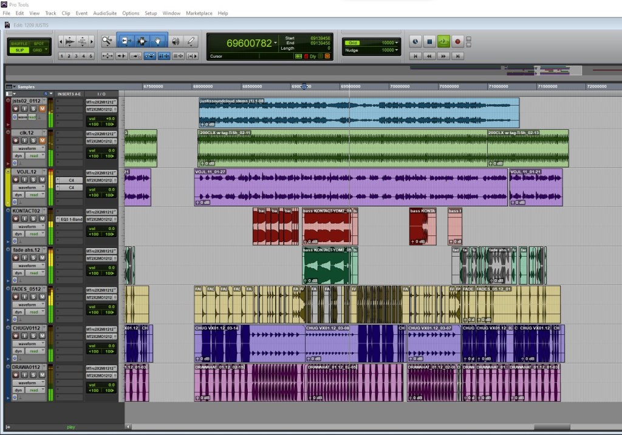Click the Stop transport button

click(429, 42)
